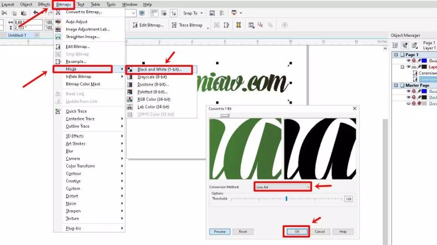Open the Conversion Method dropdown showing Line Art

pos(283,187)
